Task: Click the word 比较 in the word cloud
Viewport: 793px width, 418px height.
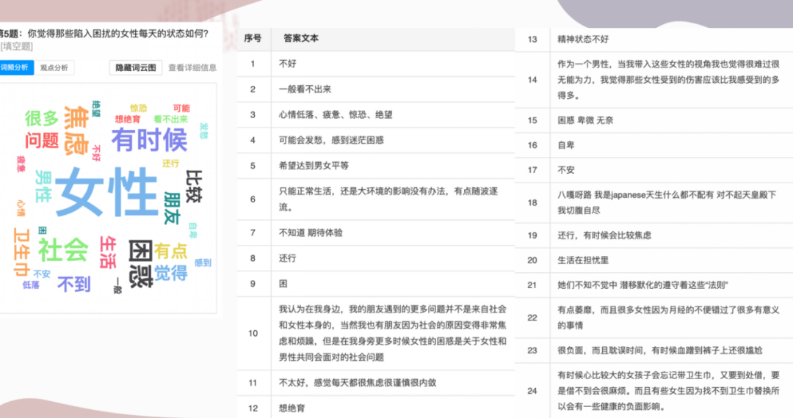Action: 194,186
